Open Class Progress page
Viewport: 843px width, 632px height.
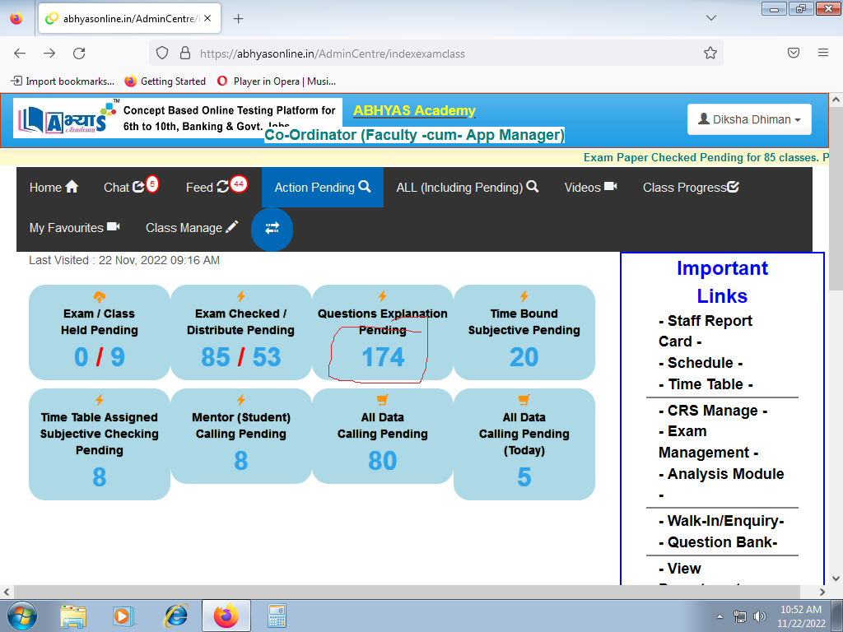point(691,187)
